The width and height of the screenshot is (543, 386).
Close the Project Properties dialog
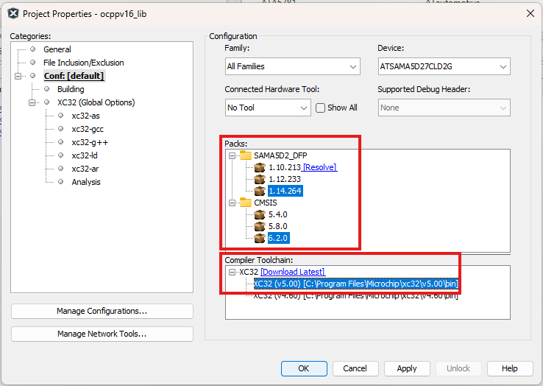(530, 13)
